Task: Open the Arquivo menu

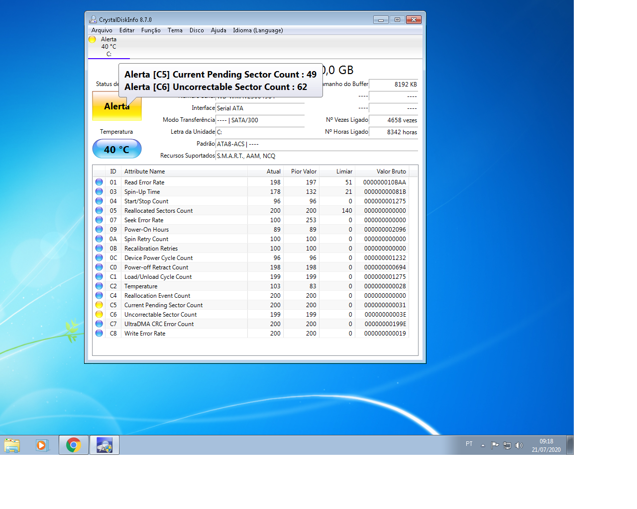Action: (102, 30)
